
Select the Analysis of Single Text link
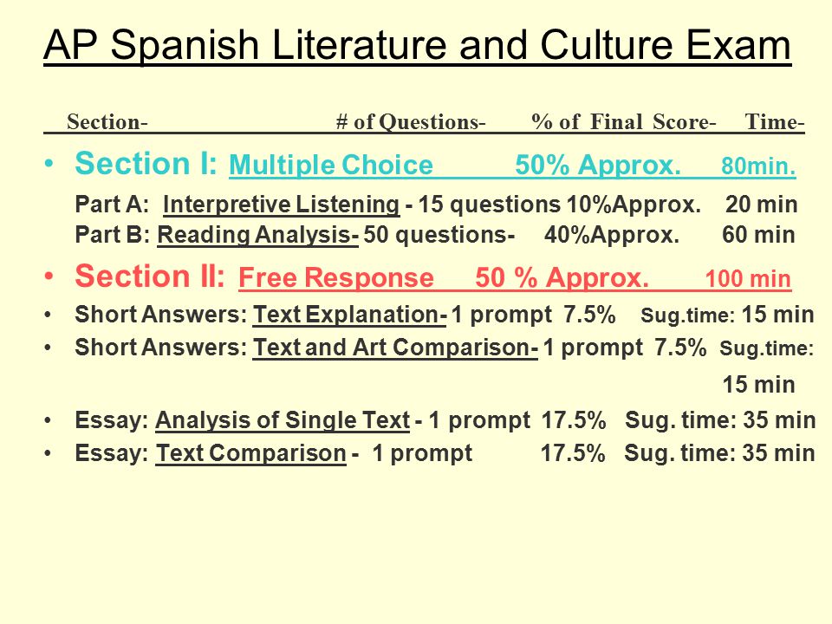click(283, 420)
